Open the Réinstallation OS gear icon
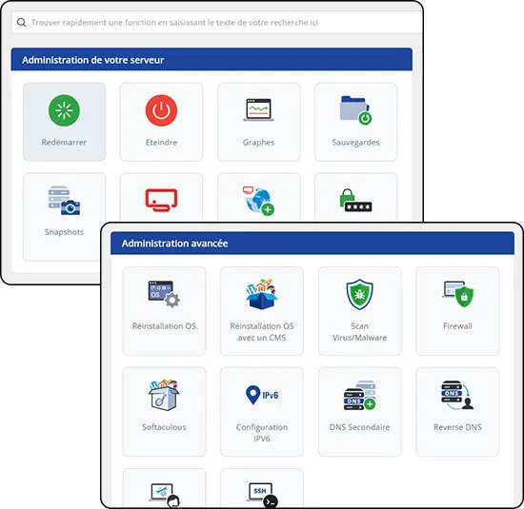This screenshot has height=509, width=524. (x=164, y=294)
